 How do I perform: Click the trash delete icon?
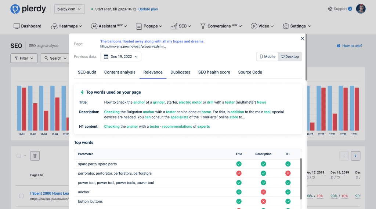point(35,156)
